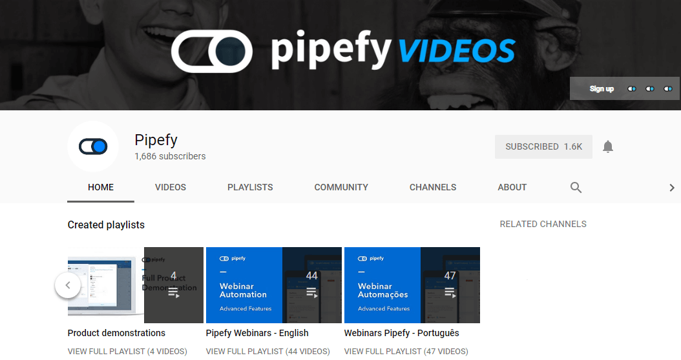Click playlist queue icon on 44-video thumbnail
Image resolution: width=681 pixels, height=360 pixels.
pyautogui.click(x=312, y=293)
